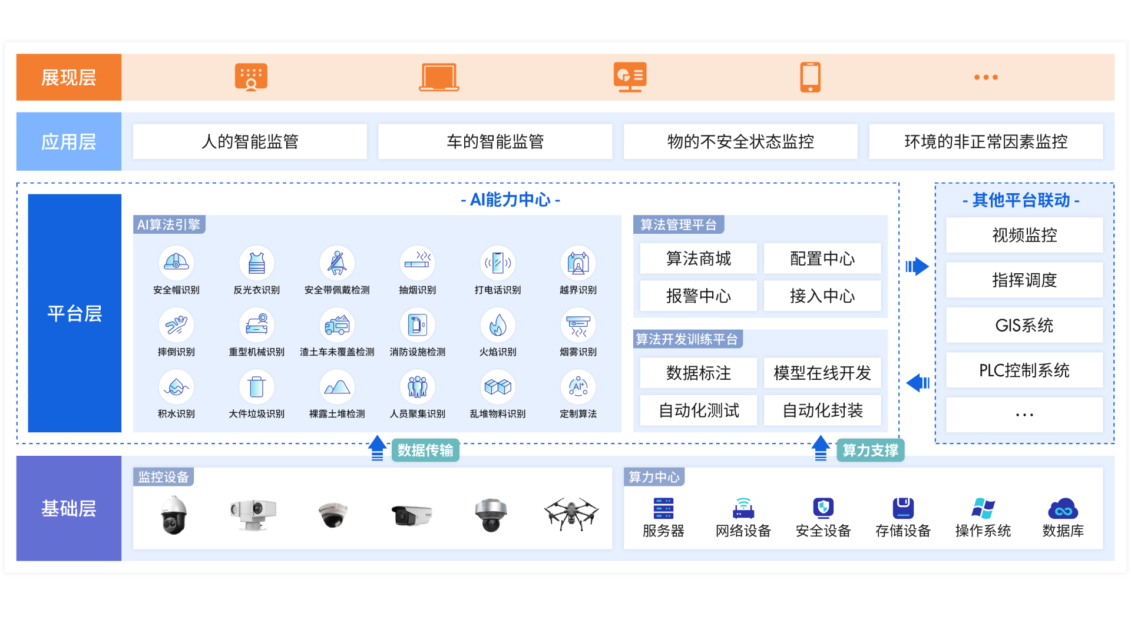Click the 报警中心 alarm center button
Image resolution: width=1131 pixels, height=636 pixels.
click(698, 296)
